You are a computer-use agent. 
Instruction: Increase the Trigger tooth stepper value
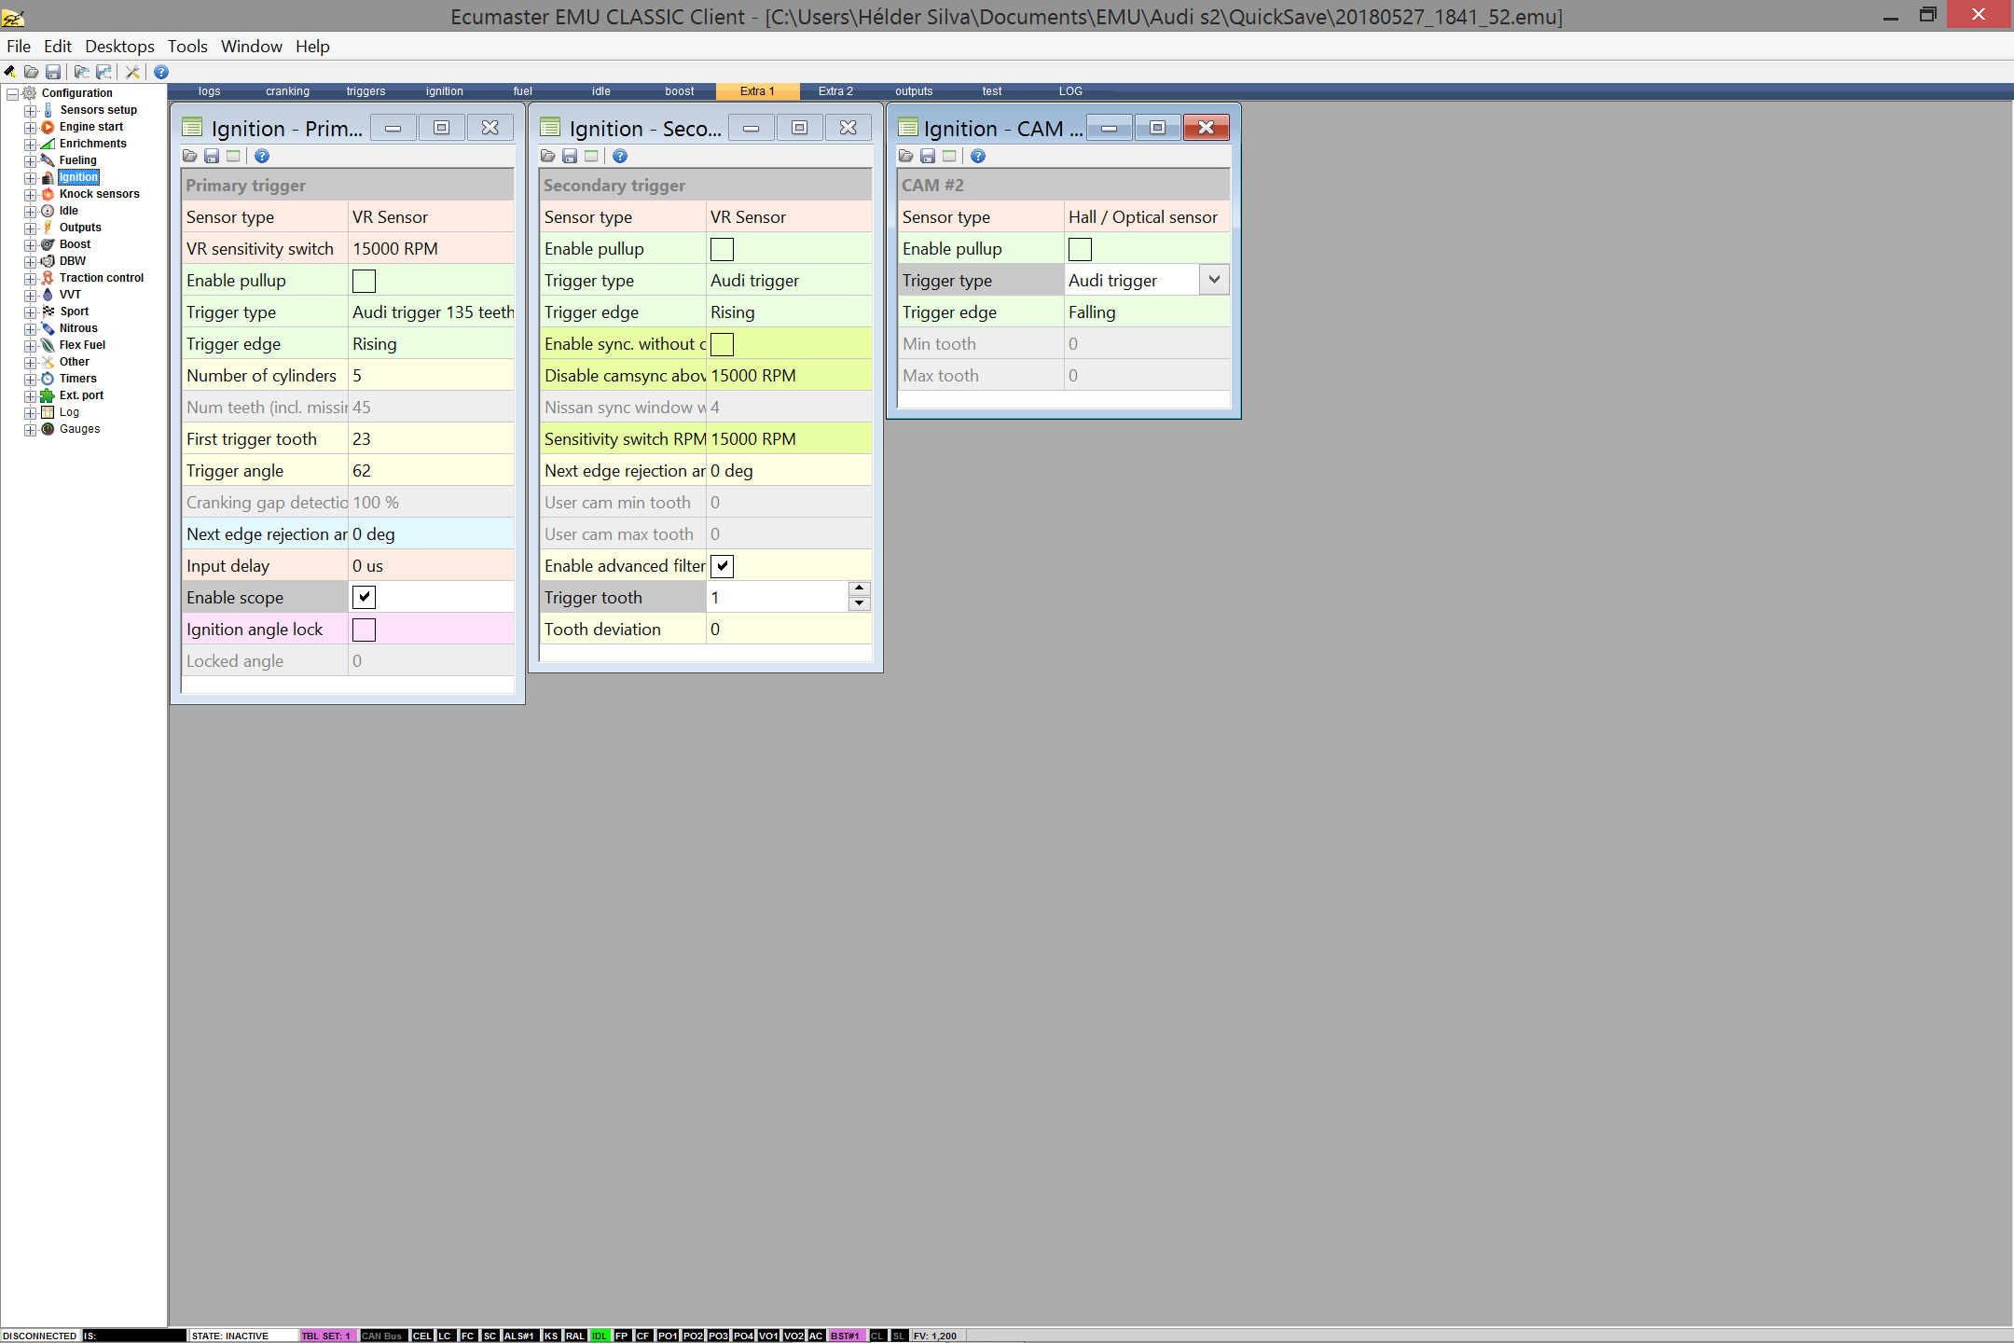tap(860, 589)
